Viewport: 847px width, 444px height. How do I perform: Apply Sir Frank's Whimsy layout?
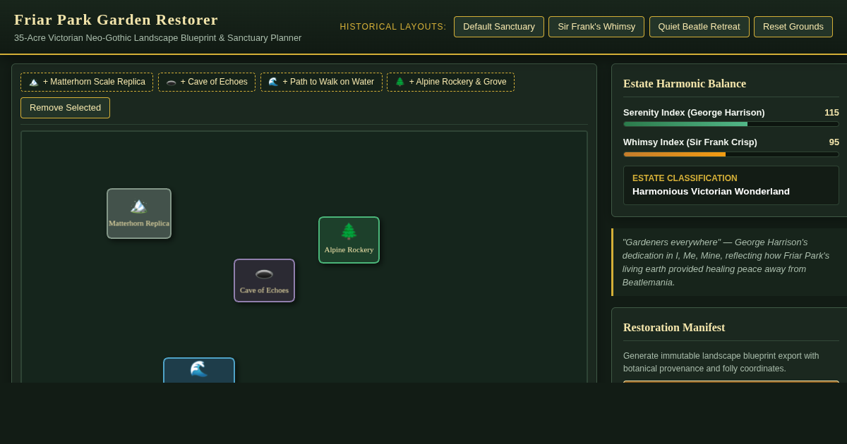coord(596,27)
